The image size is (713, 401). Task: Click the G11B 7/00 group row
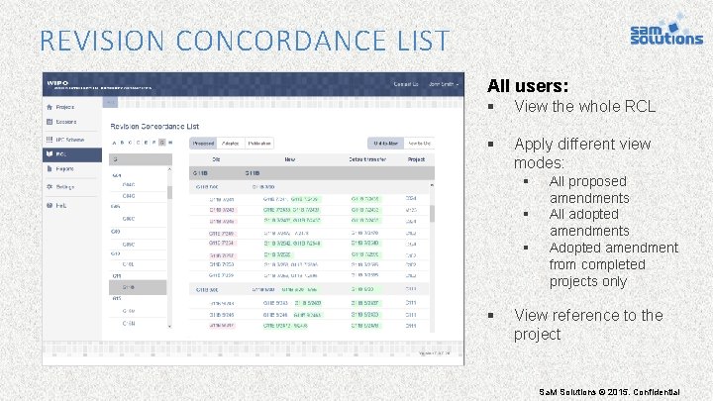[309, 187]
